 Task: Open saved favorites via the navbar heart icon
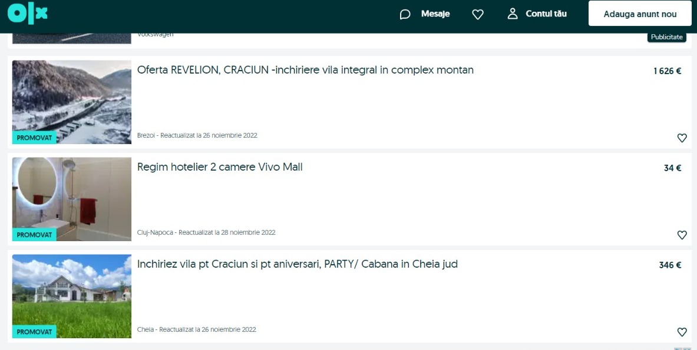point(478,14)
